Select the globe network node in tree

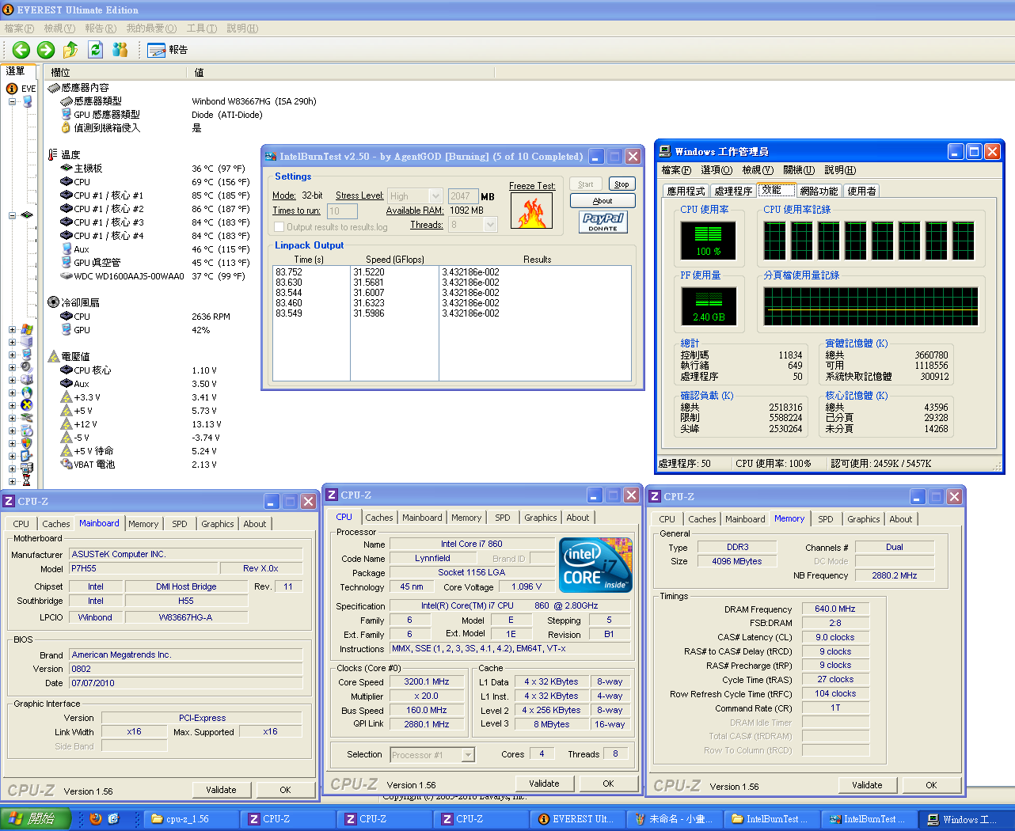click(x=27, y=393)
